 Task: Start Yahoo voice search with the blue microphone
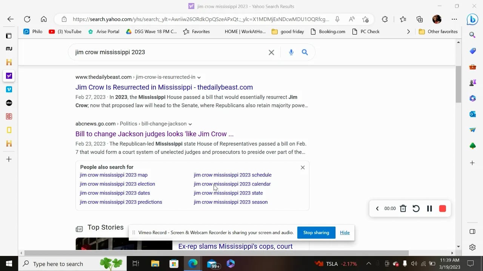click(x=291, y=52)
